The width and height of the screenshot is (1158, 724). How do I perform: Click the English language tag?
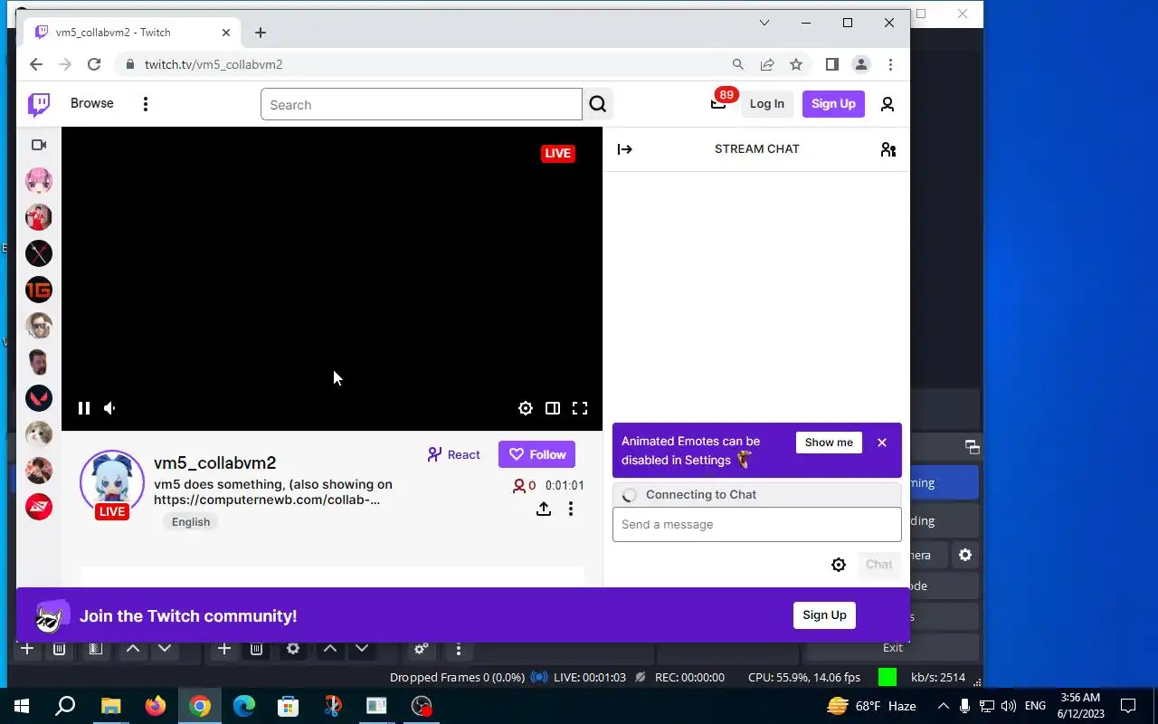click(x=191, y=522)
